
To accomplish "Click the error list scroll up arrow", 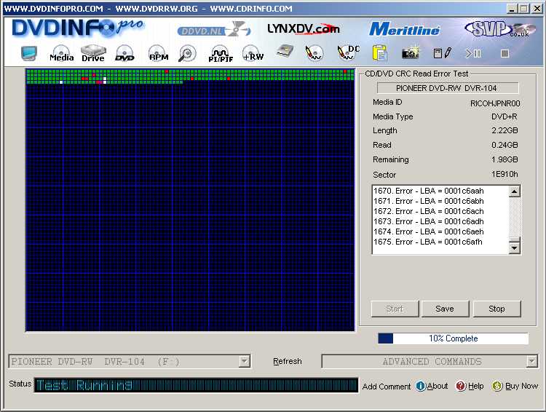I will (514, 191).
